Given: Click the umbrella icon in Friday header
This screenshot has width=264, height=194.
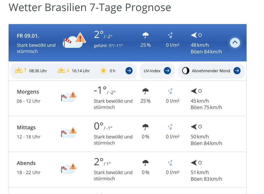Looking at the screenshot, I should pos(146,35).
